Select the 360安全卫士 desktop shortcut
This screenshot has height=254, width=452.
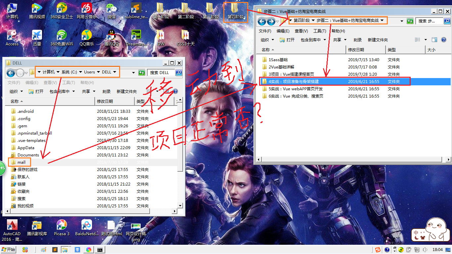(62, 11)
